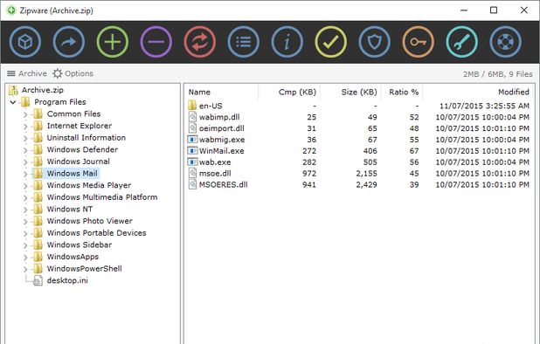Click the yellow checkmark test icon
Image resolution: width=540 pixels, height=344 pixels.
click(330, 42)
